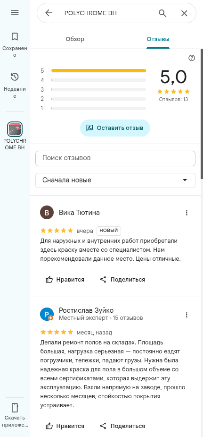Screen dimensions: 203x437
Task: Share Ростислав Зуйко's review via Поделиться
Action: 122,426
